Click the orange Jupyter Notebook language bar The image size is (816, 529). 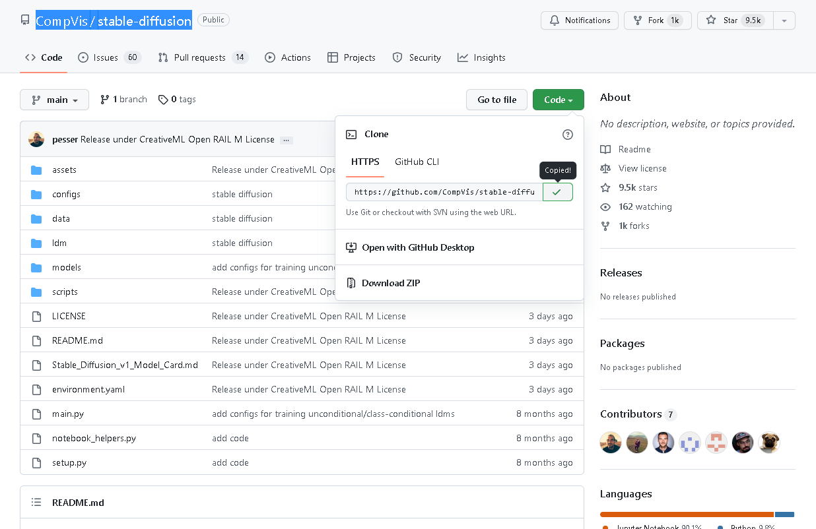pyautogui.click(x=687, y=514)
